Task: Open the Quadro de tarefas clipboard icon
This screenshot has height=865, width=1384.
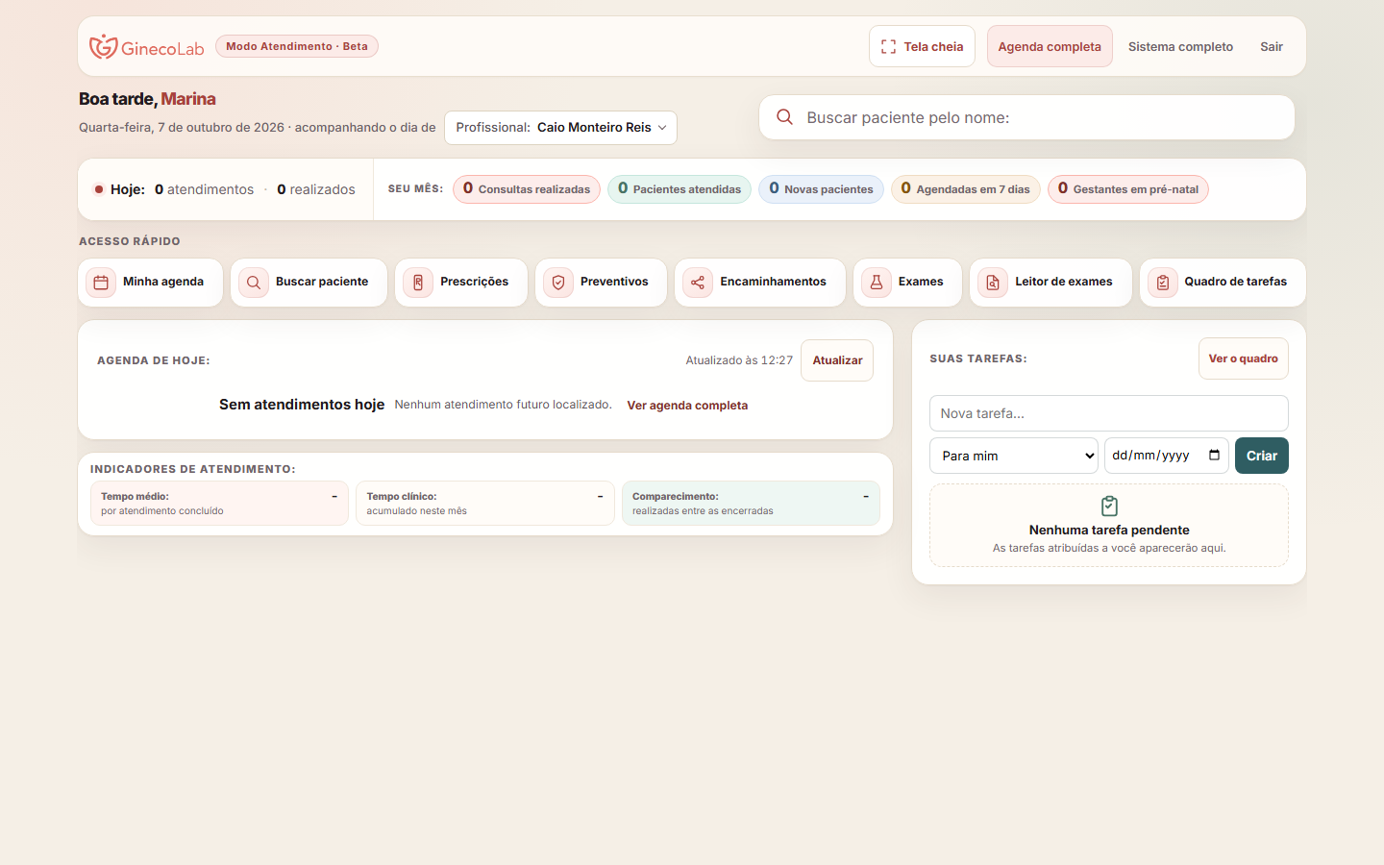Action: pos(1163,283)
